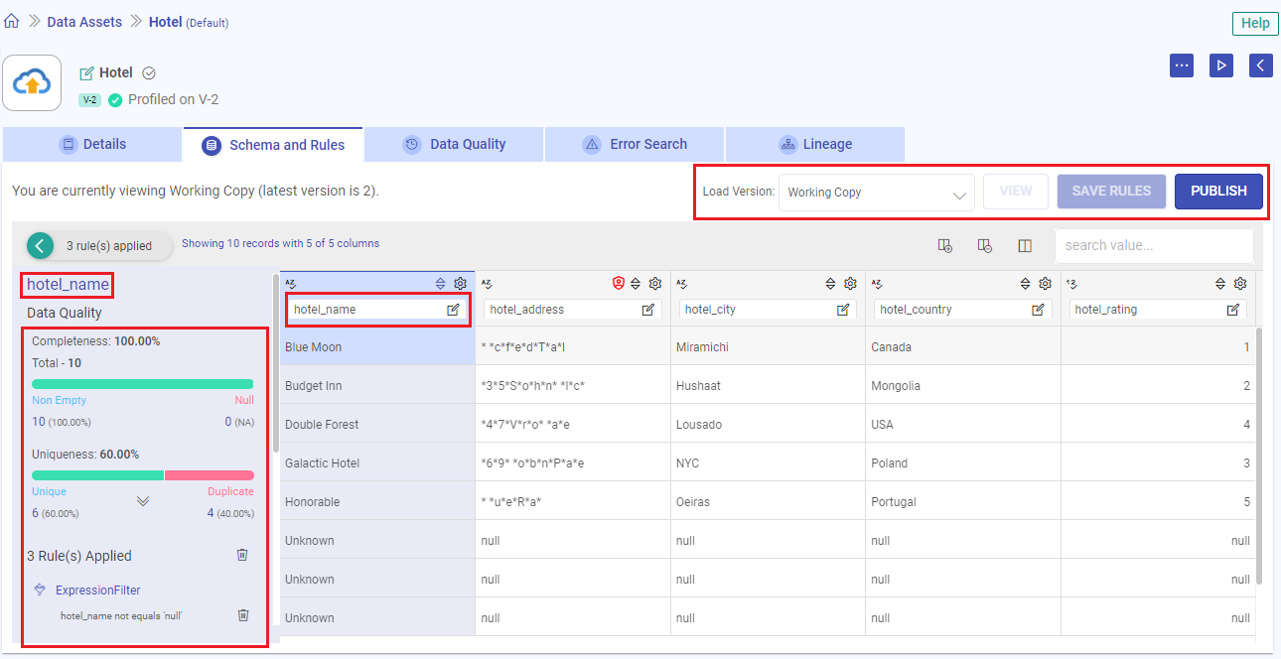1281x659 pixels.
Task: Click the PUBLISH button
Action: pyautogui.click(x=1217, y=192)
